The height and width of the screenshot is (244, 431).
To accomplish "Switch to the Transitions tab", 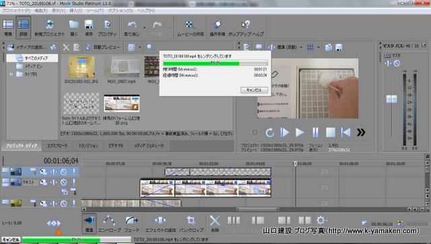I will pyautogui.click(x=88, y=146).
